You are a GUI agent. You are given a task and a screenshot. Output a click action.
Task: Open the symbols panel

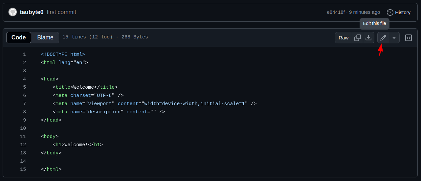coord(408,38)
